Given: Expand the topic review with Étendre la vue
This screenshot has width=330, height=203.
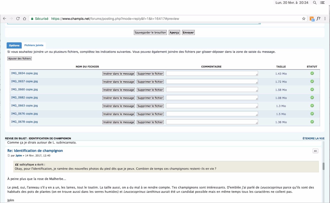Looking at the screenshot, I should [x=313, y=139].
